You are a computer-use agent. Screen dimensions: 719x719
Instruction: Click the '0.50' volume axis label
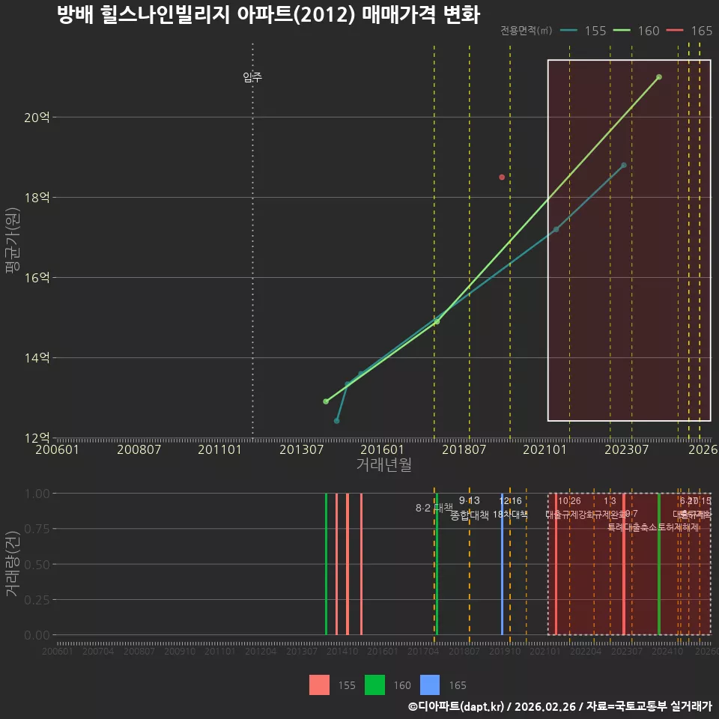pos(37,565)
